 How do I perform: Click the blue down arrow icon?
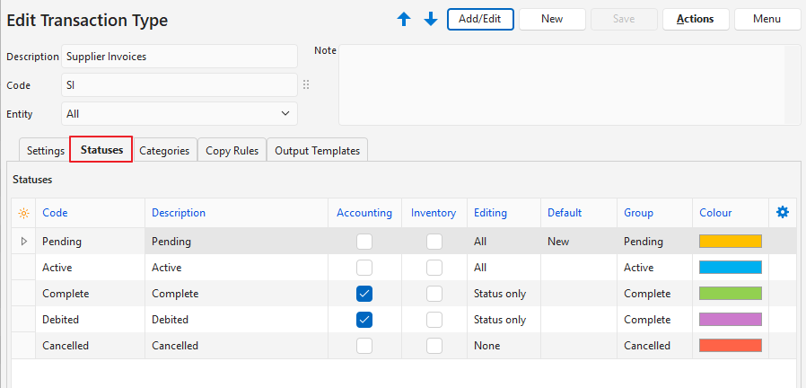(431, 19)
